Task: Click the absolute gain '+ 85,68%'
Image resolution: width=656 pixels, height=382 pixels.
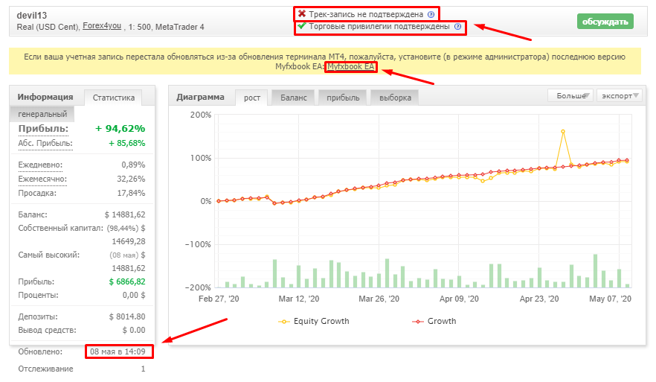Action: click(126, 143)
